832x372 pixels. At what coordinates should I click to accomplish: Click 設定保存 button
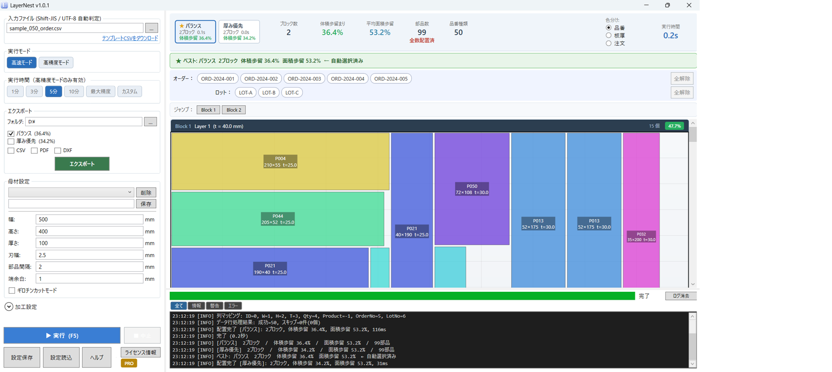coord(22,357)
